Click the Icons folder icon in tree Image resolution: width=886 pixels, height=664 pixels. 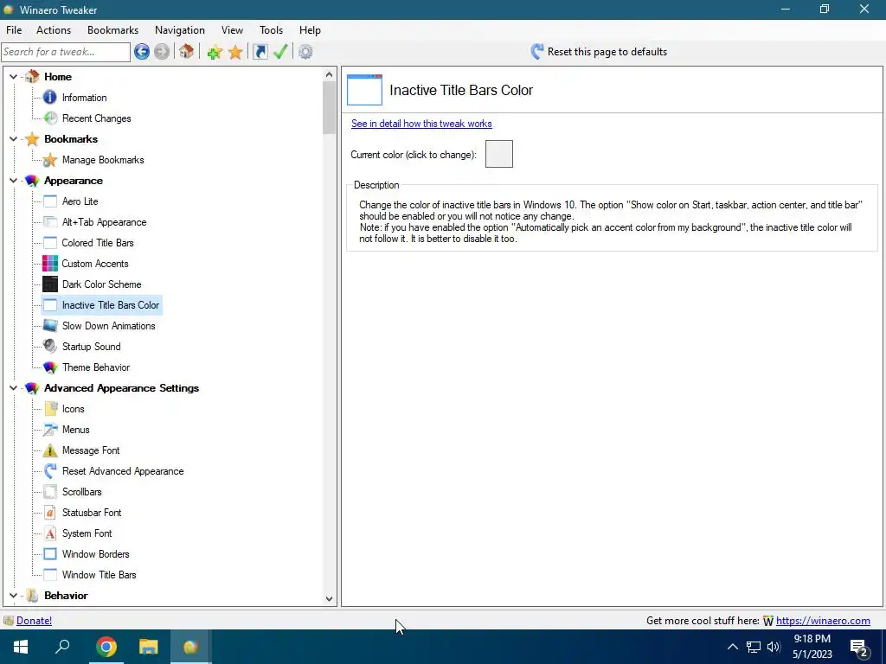coord(49,409)
